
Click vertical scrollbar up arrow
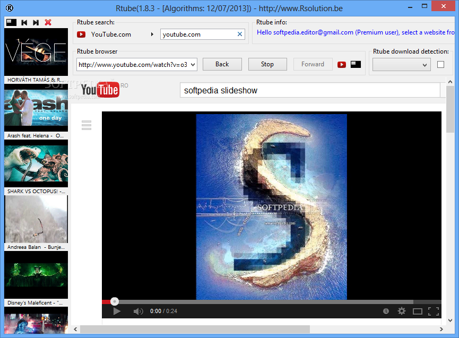pyautogui.click(x=450, y=82)
